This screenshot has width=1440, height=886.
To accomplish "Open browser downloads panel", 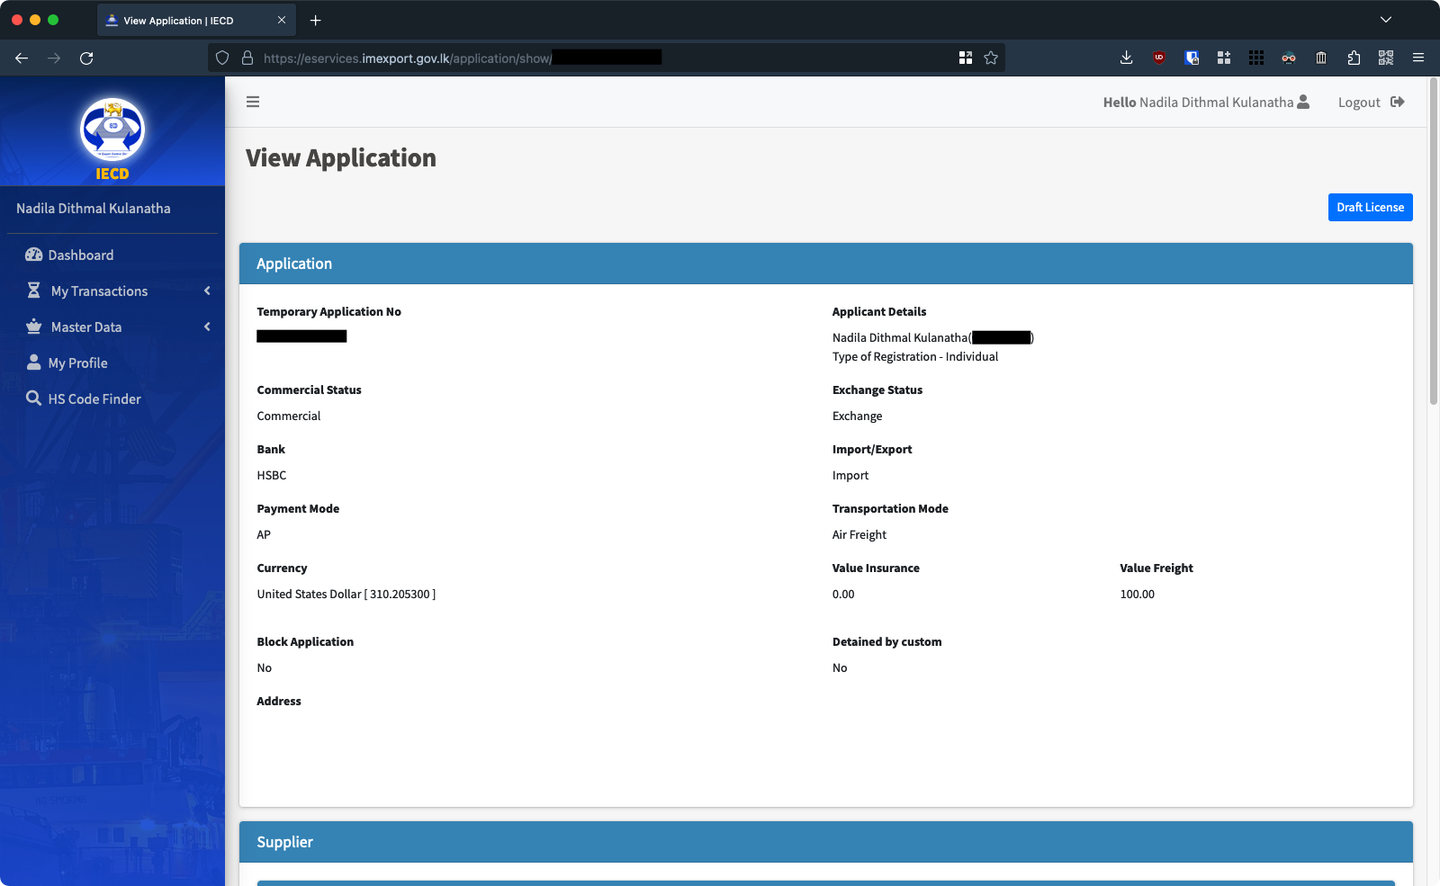I will pyautogui.click(x=1126, y=58).
